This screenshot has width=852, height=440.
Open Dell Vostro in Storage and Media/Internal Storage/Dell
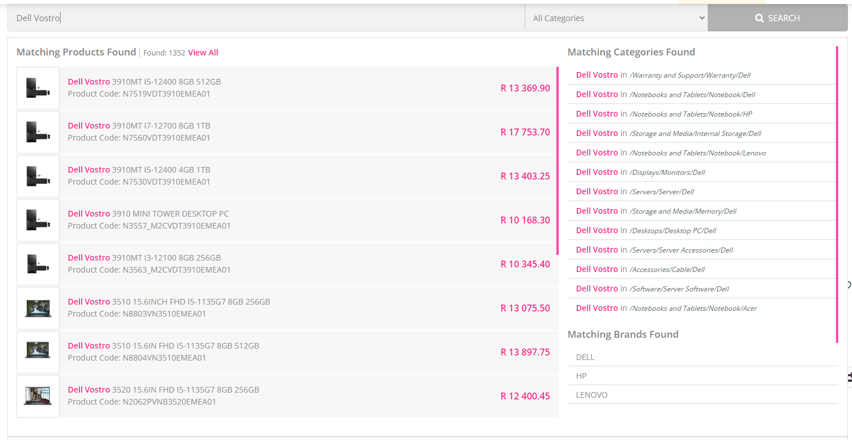(x=668, y=133)
